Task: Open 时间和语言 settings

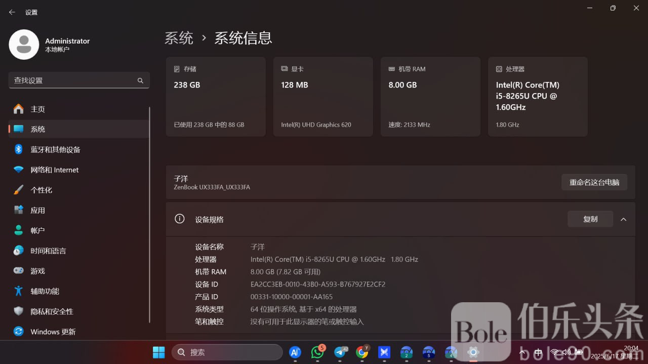Action: coord(48,251)
